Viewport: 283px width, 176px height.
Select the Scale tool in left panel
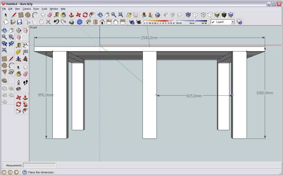pos(18,111)
